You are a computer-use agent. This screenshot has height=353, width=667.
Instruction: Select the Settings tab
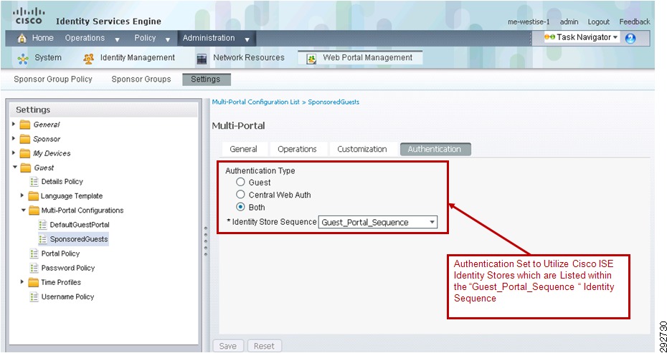(x=207, y=79)
